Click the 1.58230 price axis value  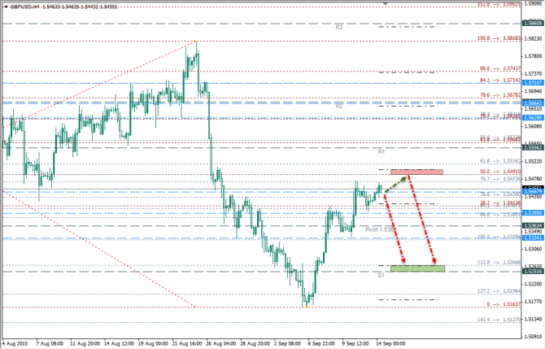534,38
